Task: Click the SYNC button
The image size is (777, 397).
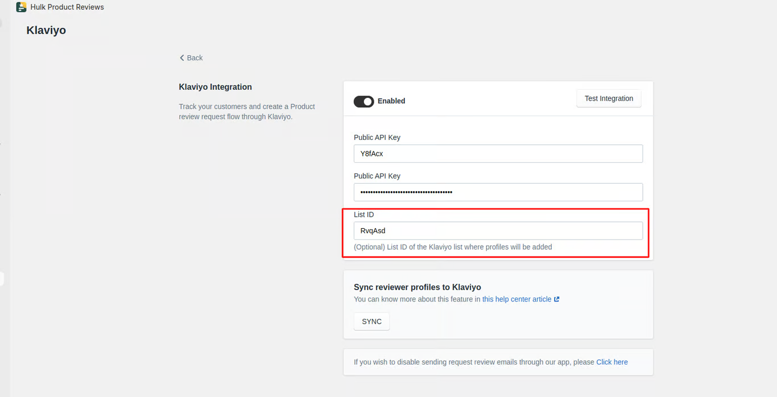Action: point(371,321)
